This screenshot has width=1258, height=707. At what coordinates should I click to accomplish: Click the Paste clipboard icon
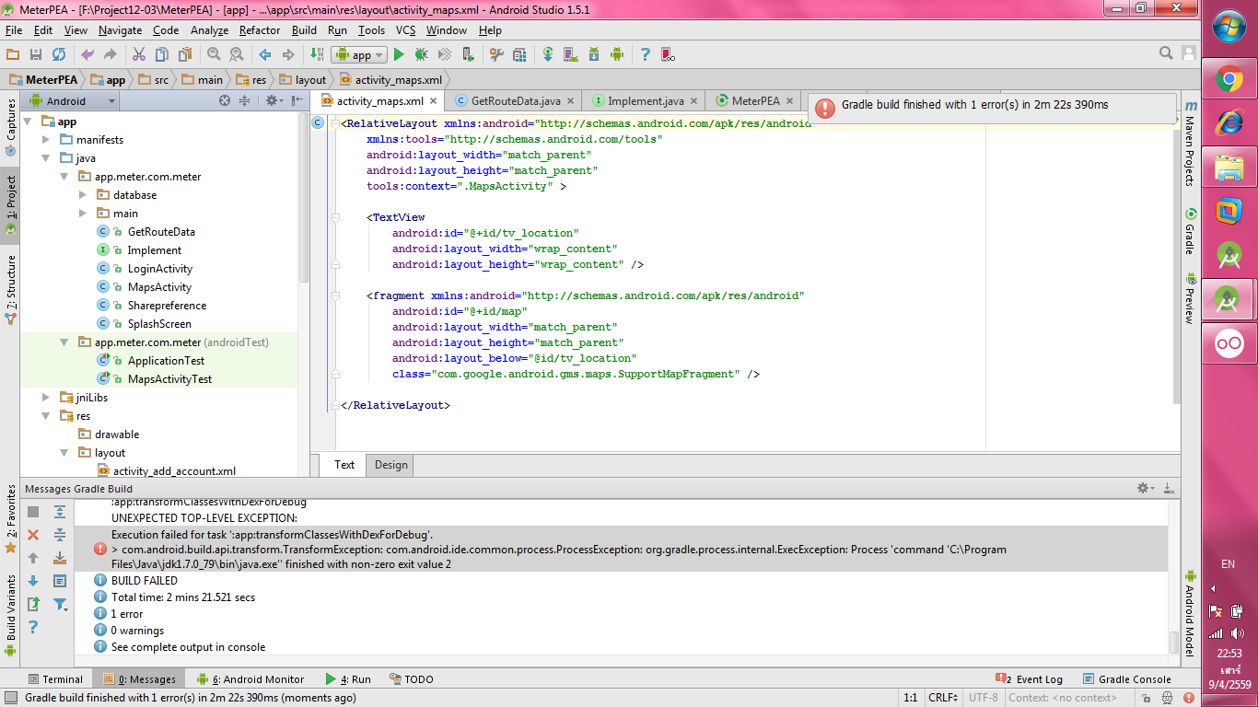click(185, 55)
